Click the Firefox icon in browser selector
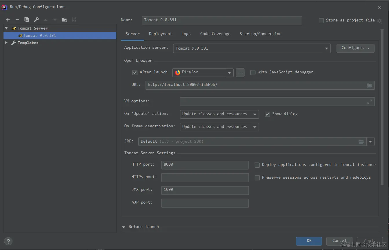389x250 pixels. point(177,73)
